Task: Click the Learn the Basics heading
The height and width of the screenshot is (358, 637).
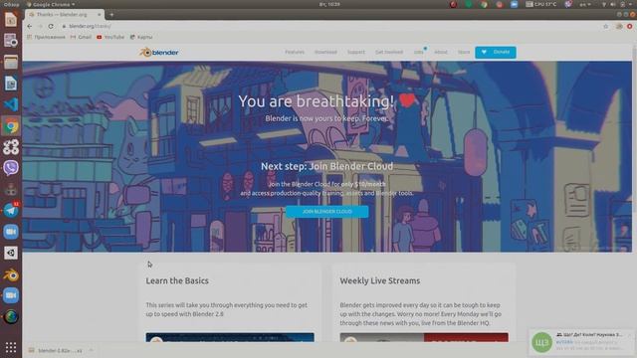Action: point(177,280)
